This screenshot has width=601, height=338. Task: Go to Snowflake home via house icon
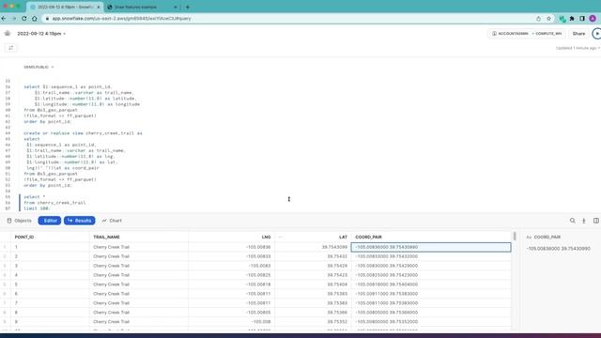[x=8, y=34]
